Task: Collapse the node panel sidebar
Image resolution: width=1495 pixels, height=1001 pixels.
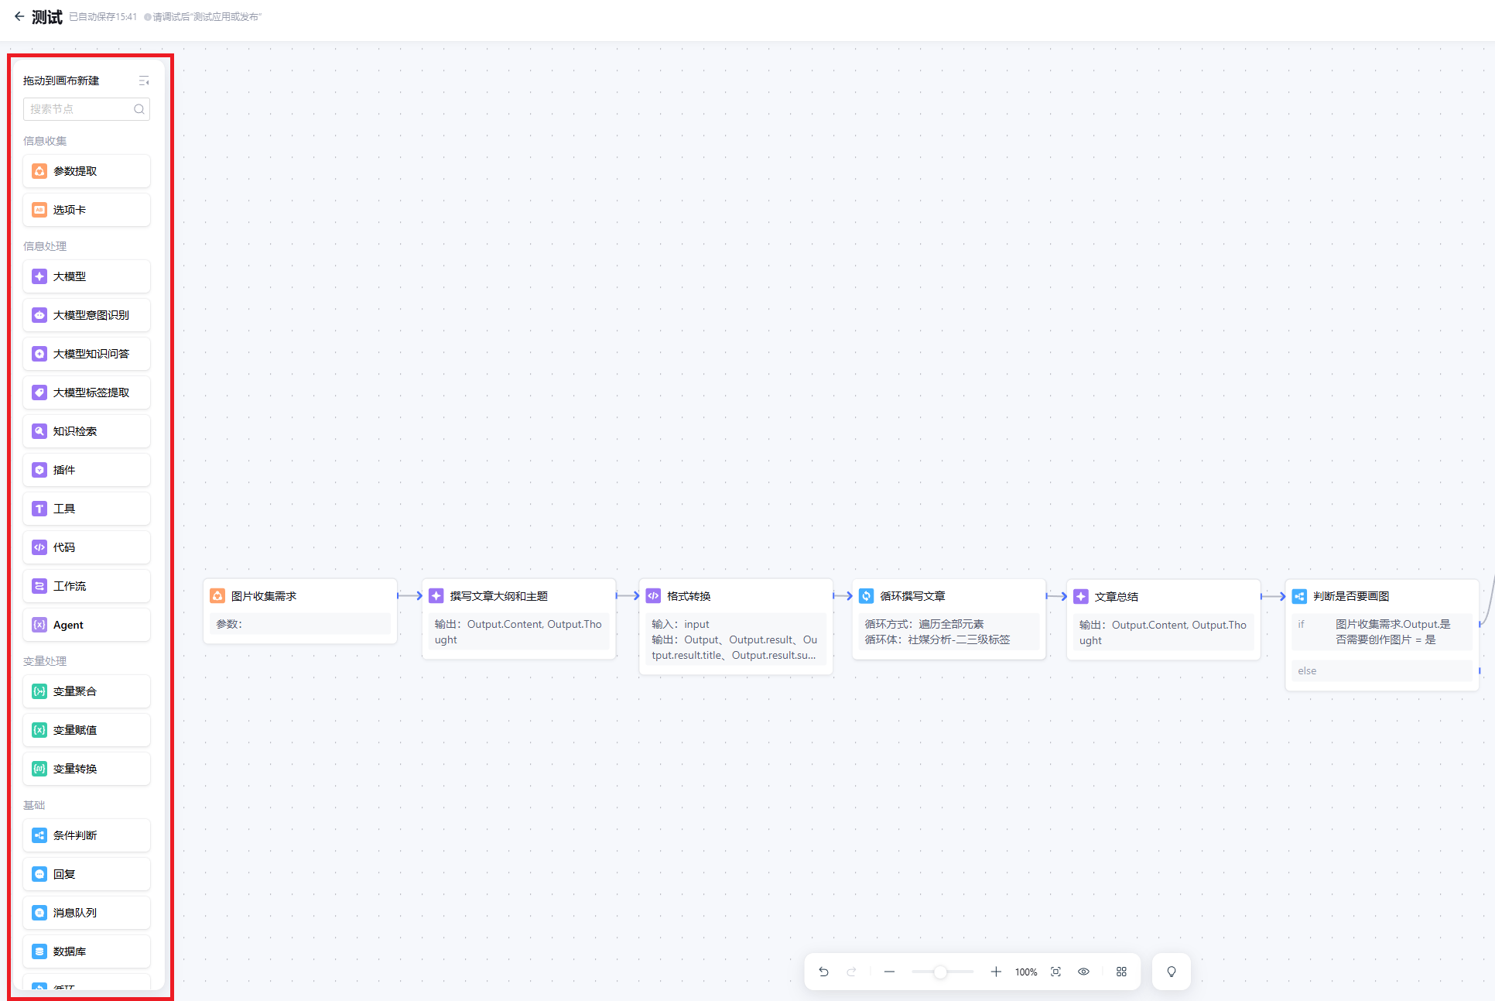Action: click(x=143, y=81)
